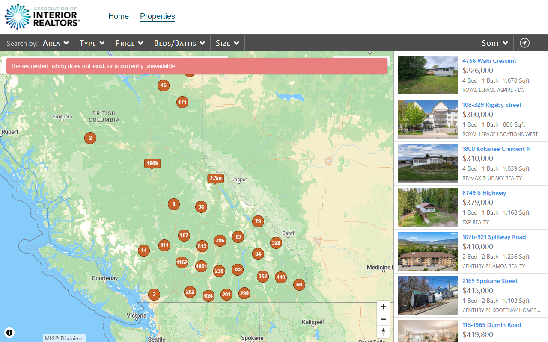Click the 201 cluster marker

pyautogui.click(x=226, y=295)
